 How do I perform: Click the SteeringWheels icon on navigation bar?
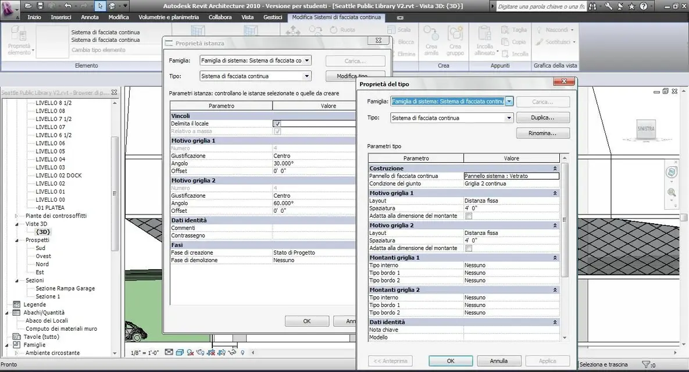(x=671, y=172)
